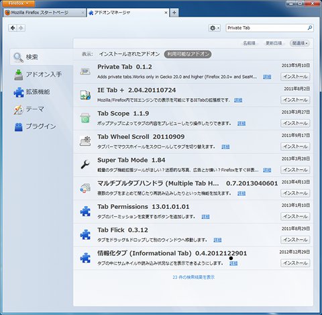
Task: Select the アドオンマネージャ tab
Action: point(127,13)
